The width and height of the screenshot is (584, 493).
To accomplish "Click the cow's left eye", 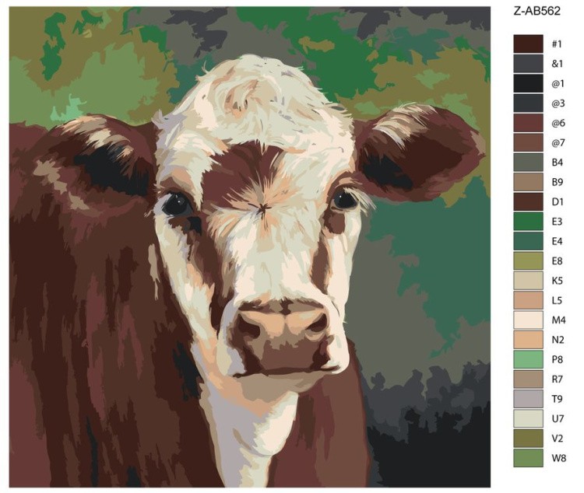I will pos(176,204).
